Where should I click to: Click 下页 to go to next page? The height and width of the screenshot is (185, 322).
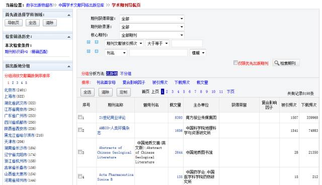[x=230, y=91]
